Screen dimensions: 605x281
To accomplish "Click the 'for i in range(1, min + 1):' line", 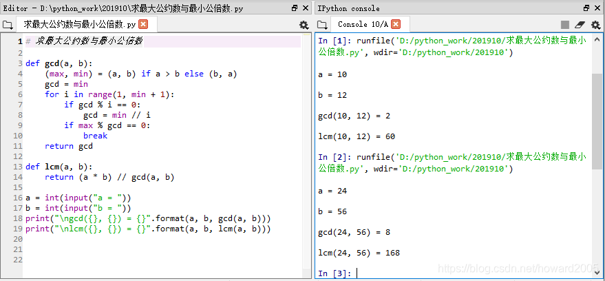I will pos(109,94).
